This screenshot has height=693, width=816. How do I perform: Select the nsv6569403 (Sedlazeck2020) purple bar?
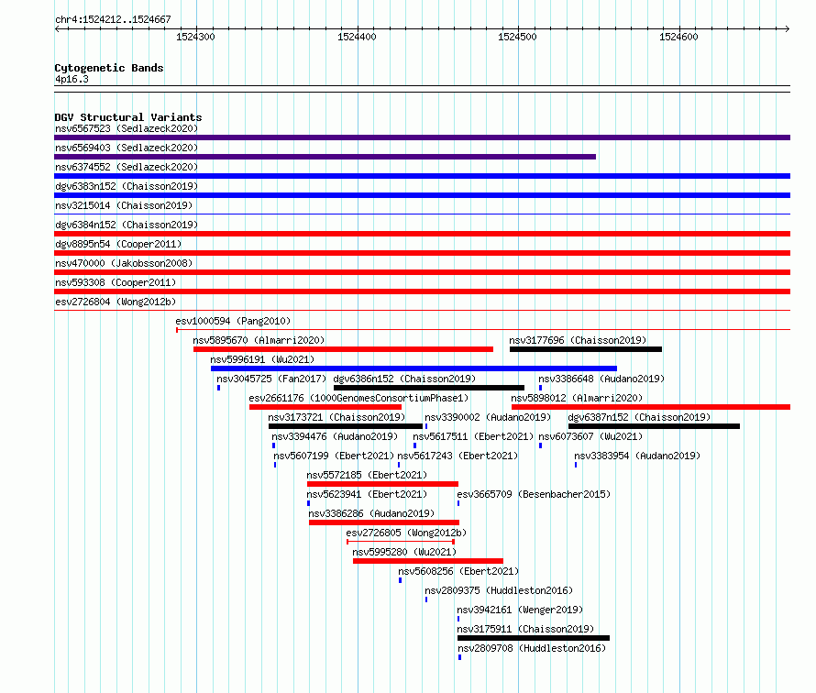[325, 157]
